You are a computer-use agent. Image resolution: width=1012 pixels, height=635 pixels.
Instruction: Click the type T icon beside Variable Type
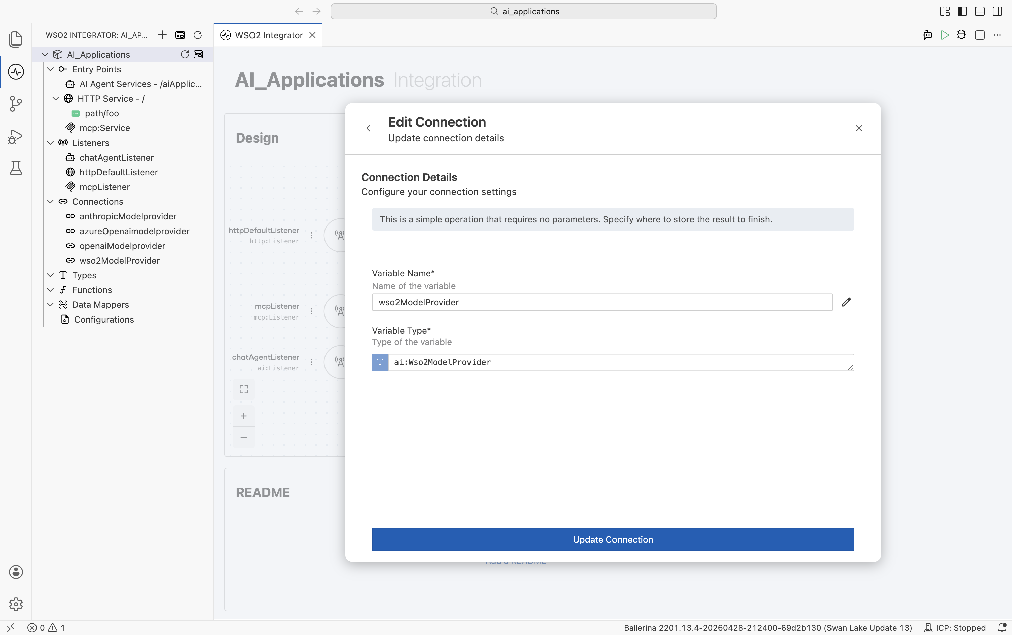380,362
